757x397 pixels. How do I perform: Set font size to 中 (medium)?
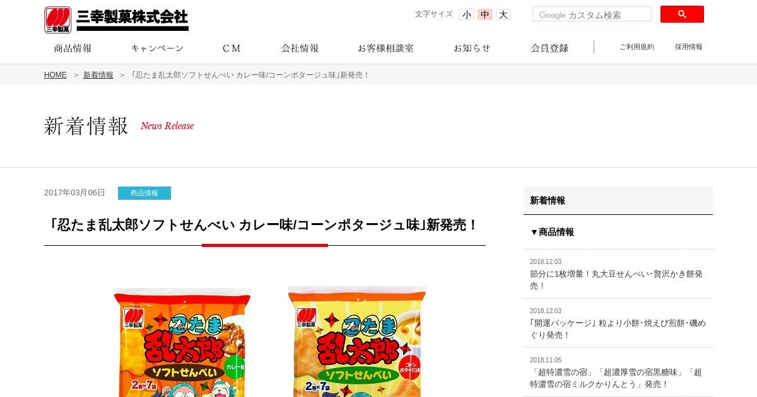tap(485, 14)
